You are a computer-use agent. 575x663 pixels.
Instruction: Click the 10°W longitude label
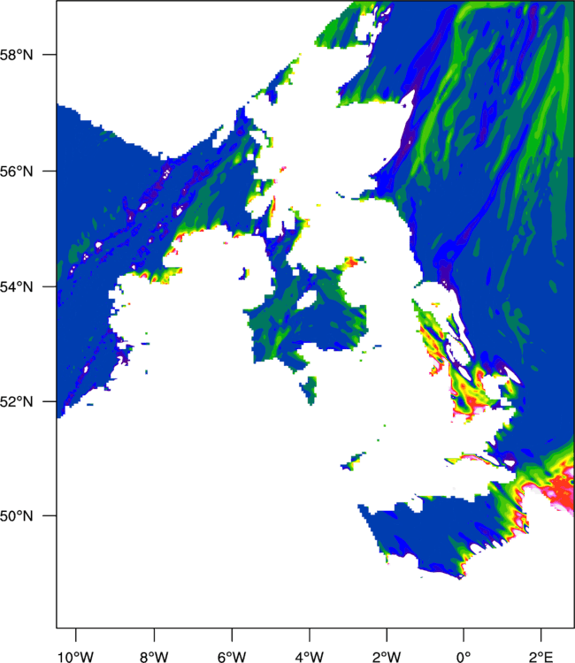click(75, 657)
